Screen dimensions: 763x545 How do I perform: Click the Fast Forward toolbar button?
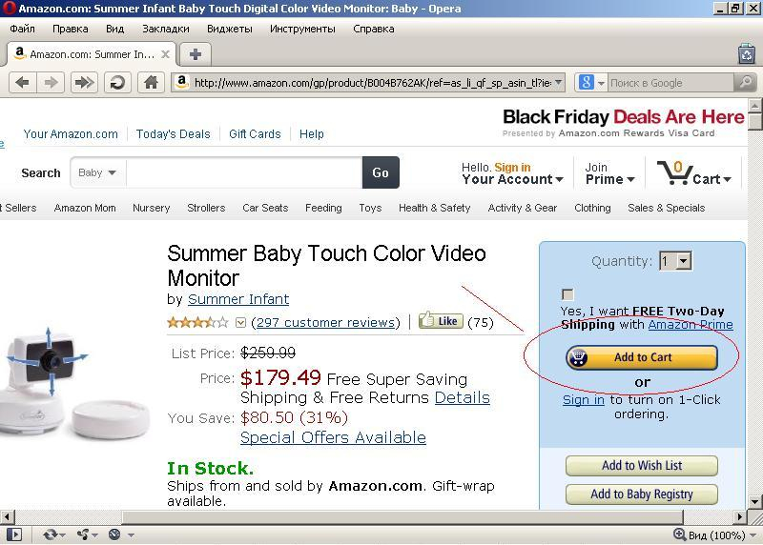pyautogui.click(x=84, y=83)
